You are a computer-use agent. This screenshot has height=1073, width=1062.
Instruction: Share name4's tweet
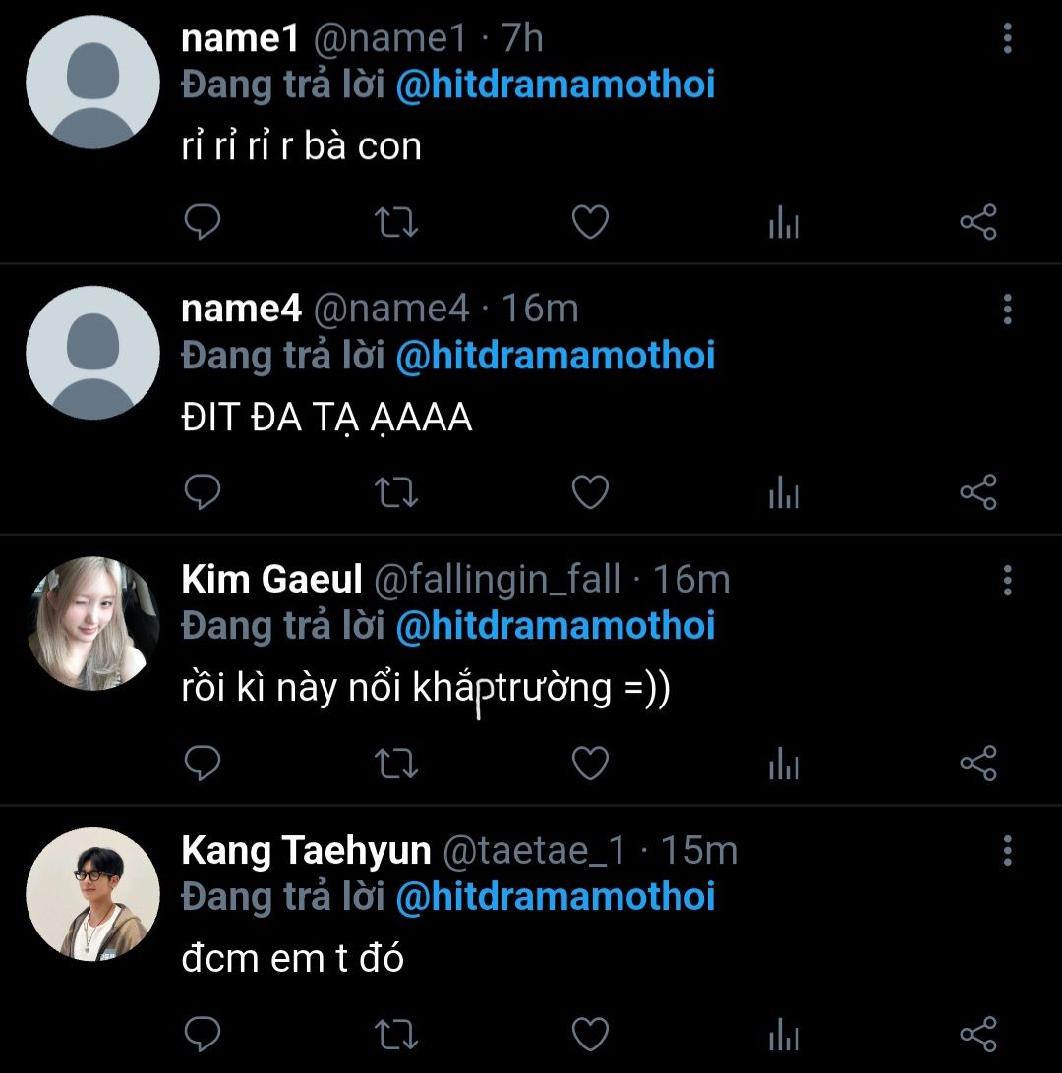pos(977,492)
